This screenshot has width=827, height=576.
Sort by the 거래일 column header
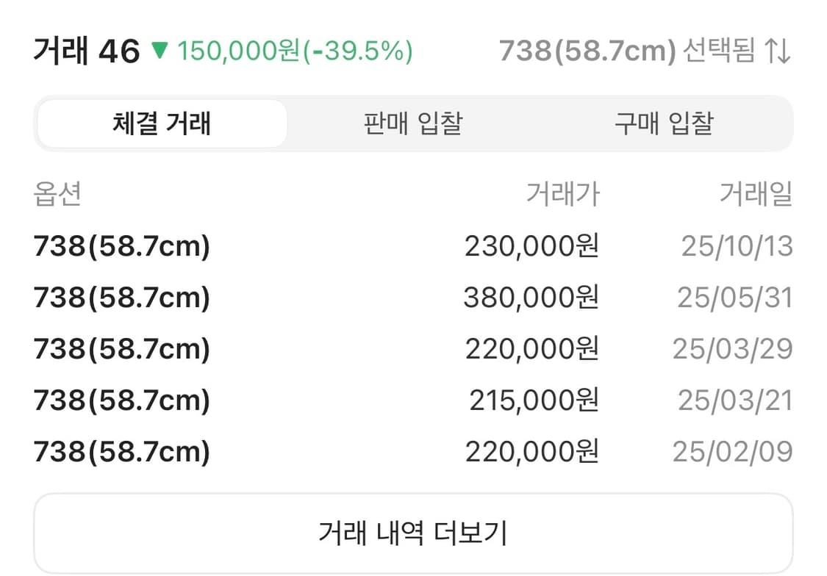pyautogui.click(x=757, y=193)
